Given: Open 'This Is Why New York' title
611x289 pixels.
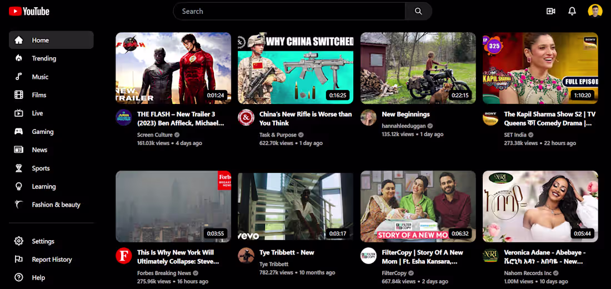Looking at the screenshot, I should (x=178, y=257).
